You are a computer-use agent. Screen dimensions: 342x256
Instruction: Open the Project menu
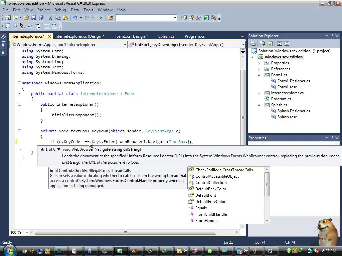[43, 10]
